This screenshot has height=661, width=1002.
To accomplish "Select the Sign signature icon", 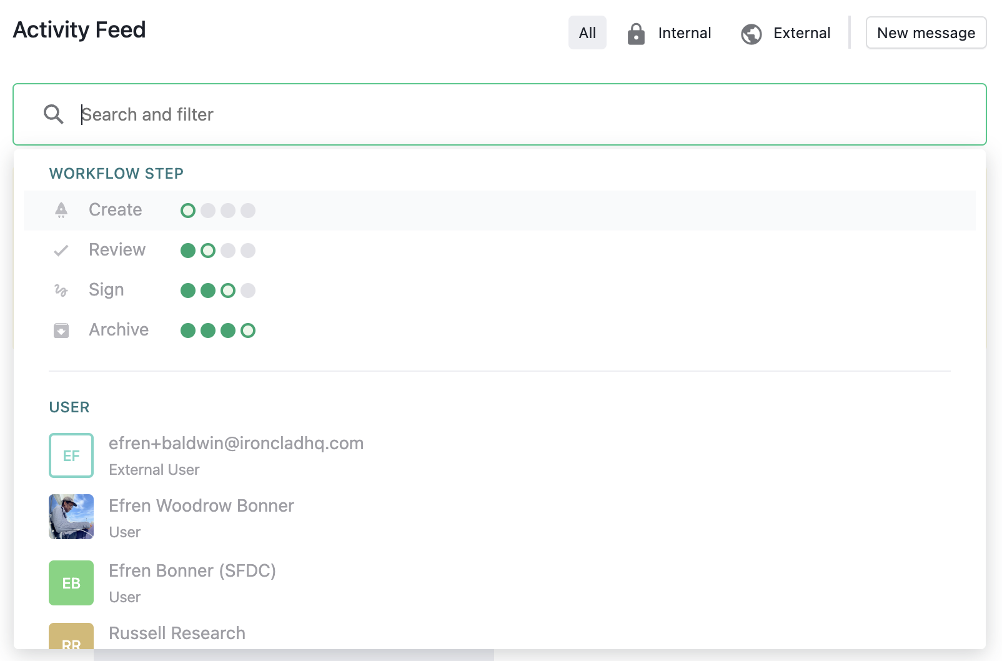I will coord(61,290).
